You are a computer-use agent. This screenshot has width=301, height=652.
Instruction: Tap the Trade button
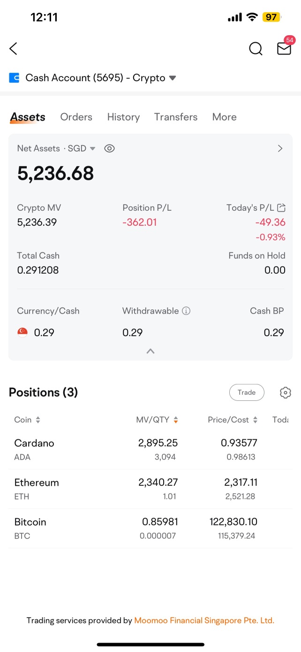247,392
